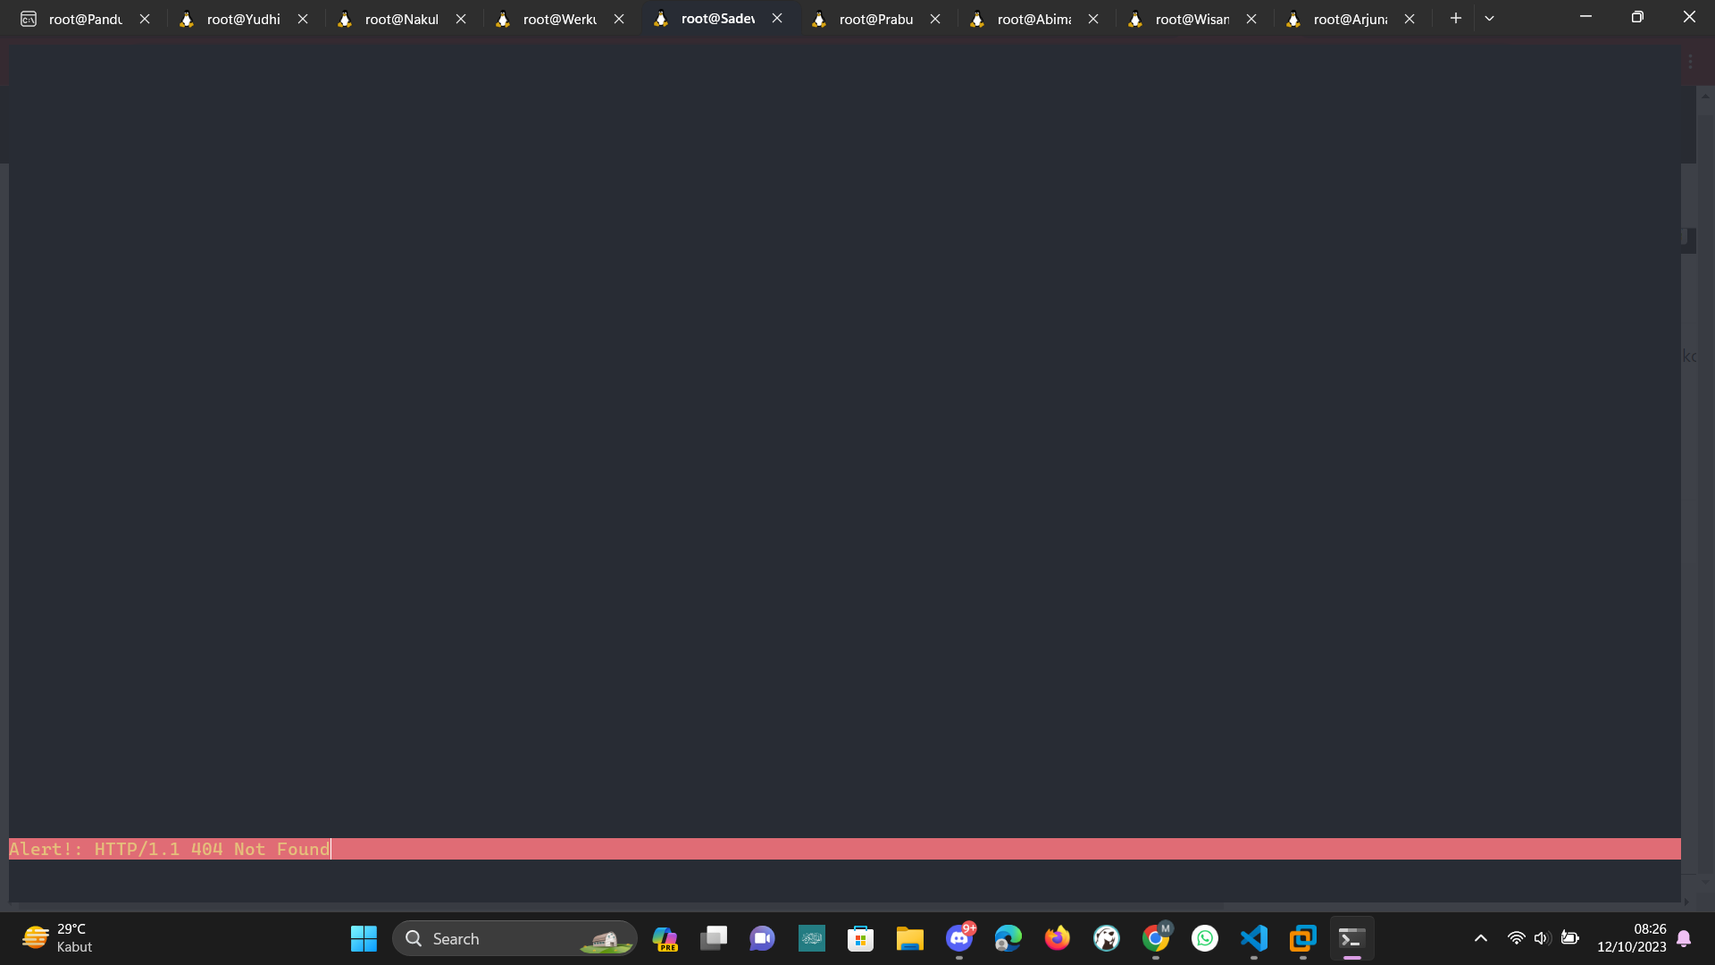Launch Microsoft Edge
The width and height of the screenshot is (1715, 965).
tap(1008, 938)
